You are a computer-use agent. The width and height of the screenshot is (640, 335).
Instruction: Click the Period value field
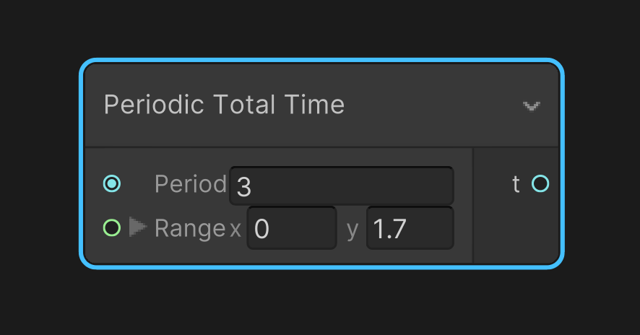pyautogui.click(x=341, y=186)
